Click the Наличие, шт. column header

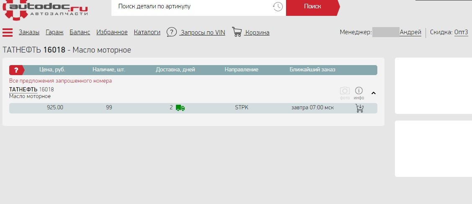pos(109,70)
